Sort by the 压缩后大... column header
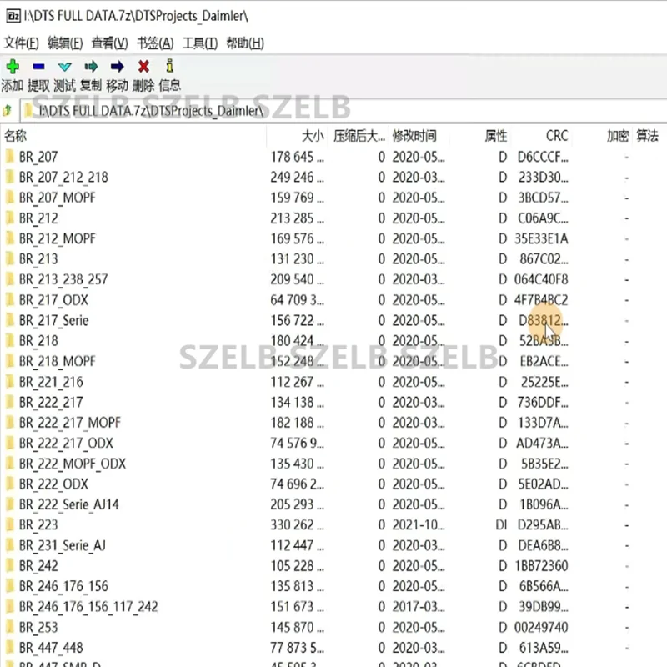 [x=359, y=136]
